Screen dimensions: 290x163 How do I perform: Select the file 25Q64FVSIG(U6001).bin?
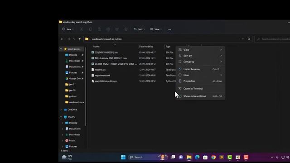tap(106, 53)
